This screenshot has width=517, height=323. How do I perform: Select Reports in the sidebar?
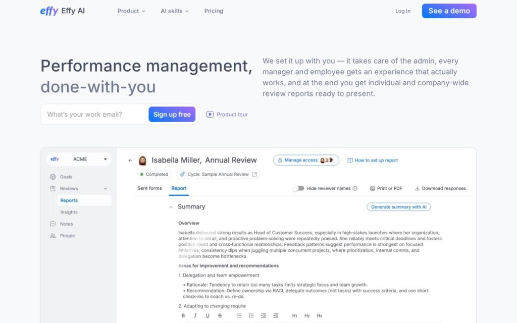click(x=84, y=200)
